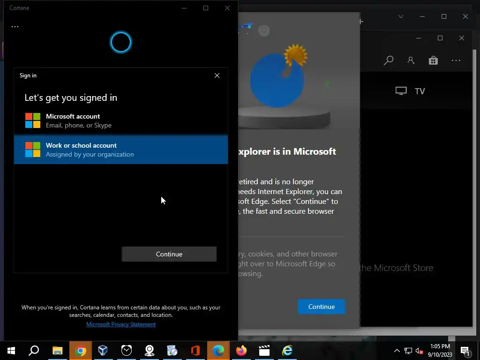Close the Microsoft Store window
The height and width of the screenshot is (360, 480).
pyautogui.click(x=462, y=38)
